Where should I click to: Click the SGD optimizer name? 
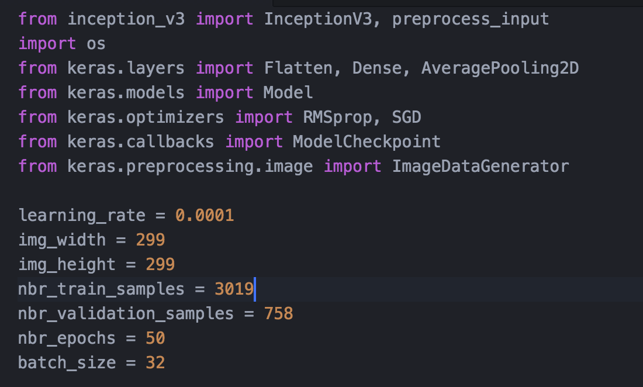[406, 117]
